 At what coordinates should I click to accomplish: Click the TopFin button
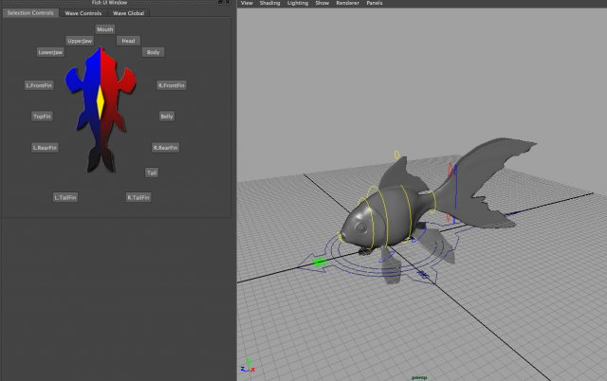coord(42,117)
